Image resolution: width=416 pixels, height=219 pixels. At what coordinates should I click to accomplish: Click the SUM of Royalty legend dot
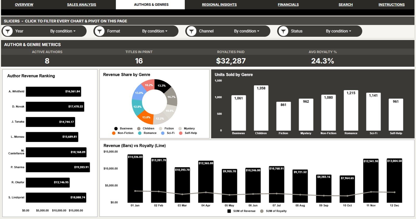(262, 211)
